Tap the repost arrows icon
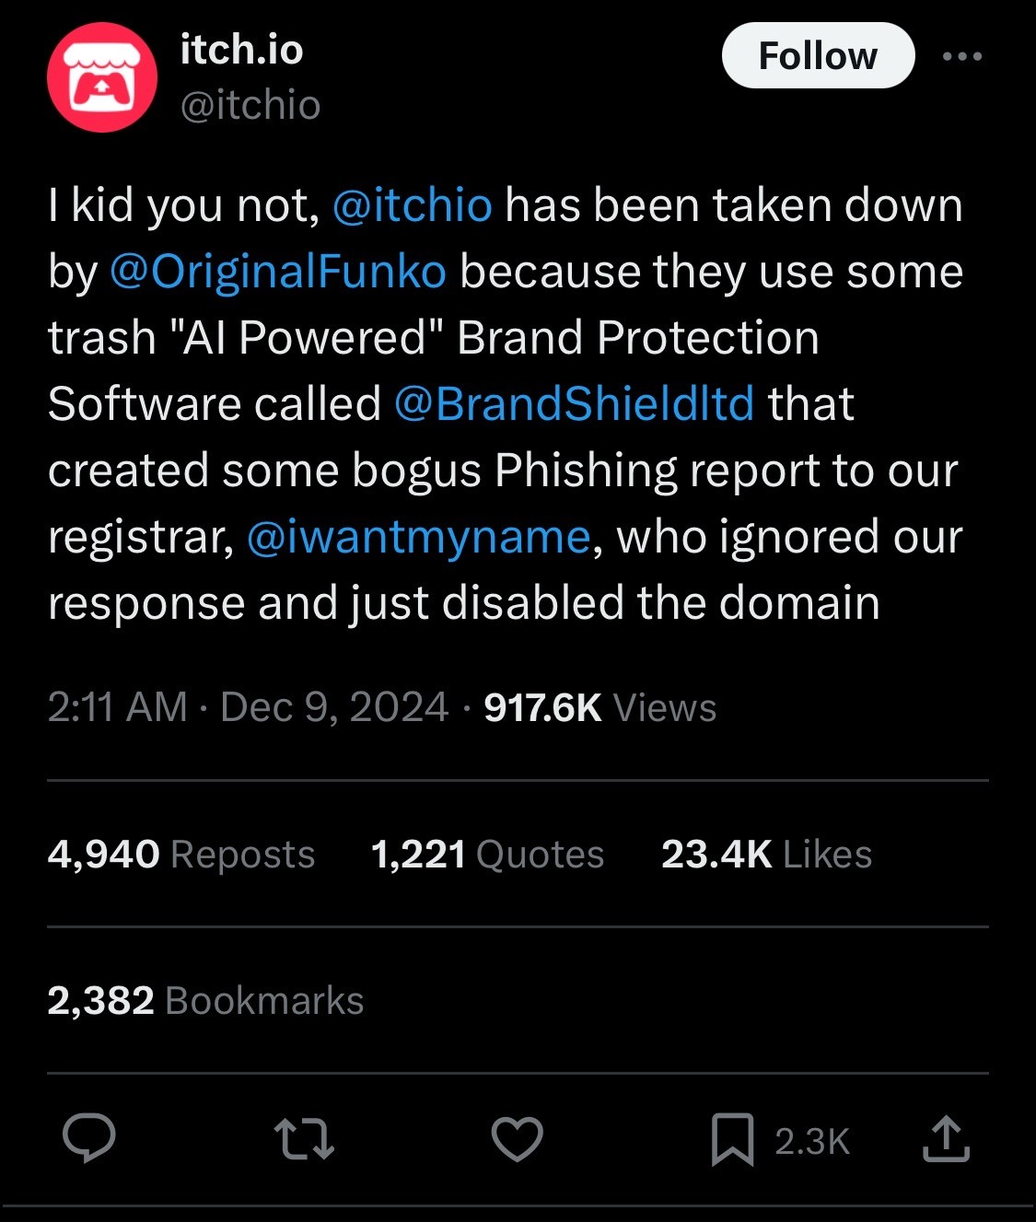The height and width of the screenshot is (1222, 1036). (304, 1138)
